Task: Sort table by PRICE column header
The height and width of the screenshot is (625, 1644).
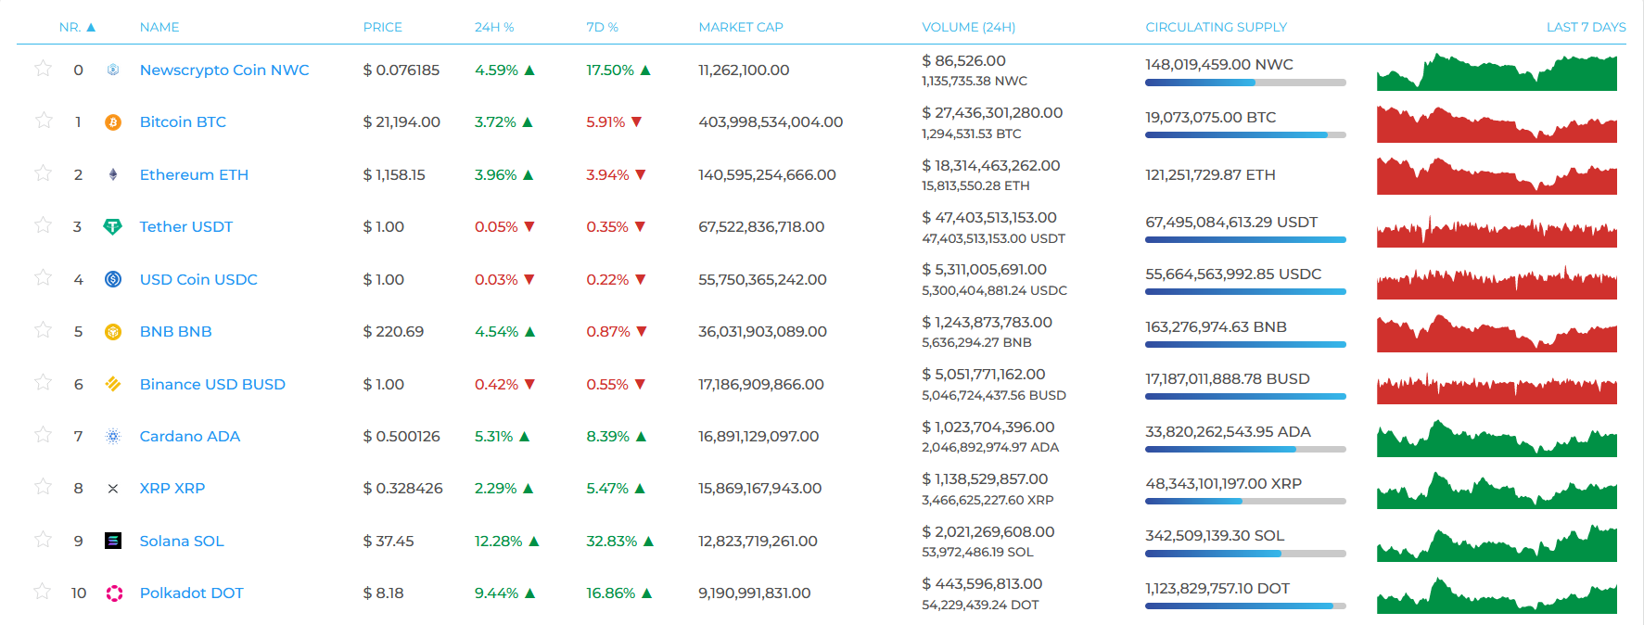Action: [383, 27]
